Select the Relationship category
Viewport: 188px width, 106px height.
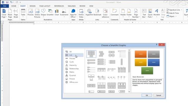74,69
